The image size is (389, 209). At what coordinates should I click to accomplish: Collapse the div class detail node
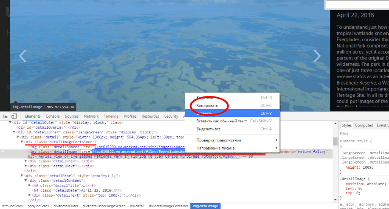(18, 137)
